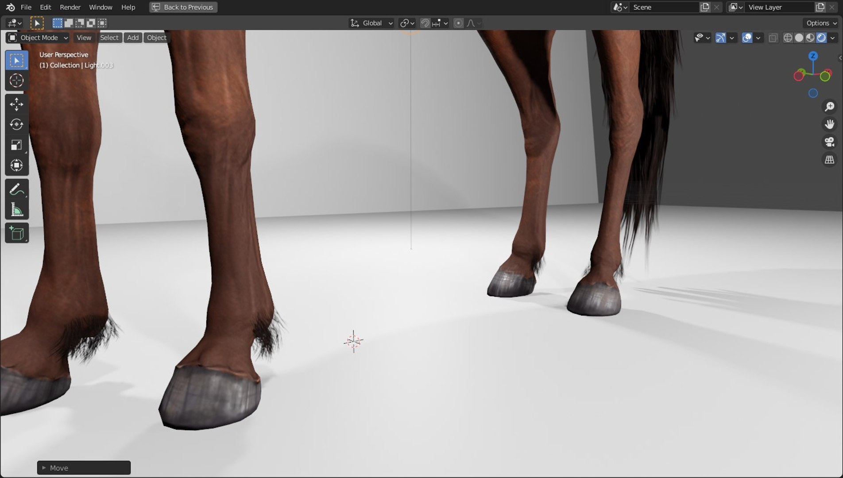Switch to rendered viewport shading

click(x=821, y=38)
